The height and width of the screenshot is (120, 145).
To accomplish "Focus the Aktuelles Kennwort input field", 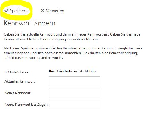I will (75, 81).
